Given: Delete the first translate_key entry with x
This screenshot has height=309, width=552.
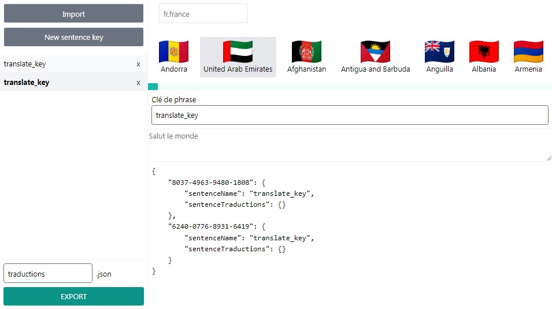Looking at the screenshot, I should pyautogui.click(x=138, y=65).
